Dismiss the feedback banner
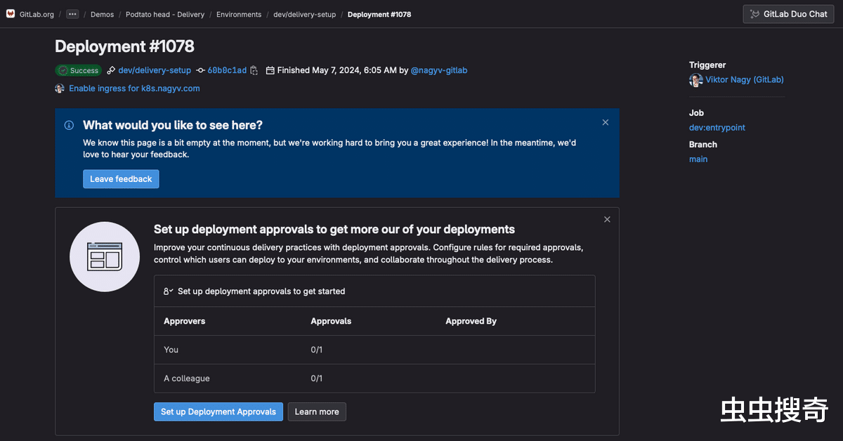The image size is (843, 441). pyautogui.click(x=606, y=122)
